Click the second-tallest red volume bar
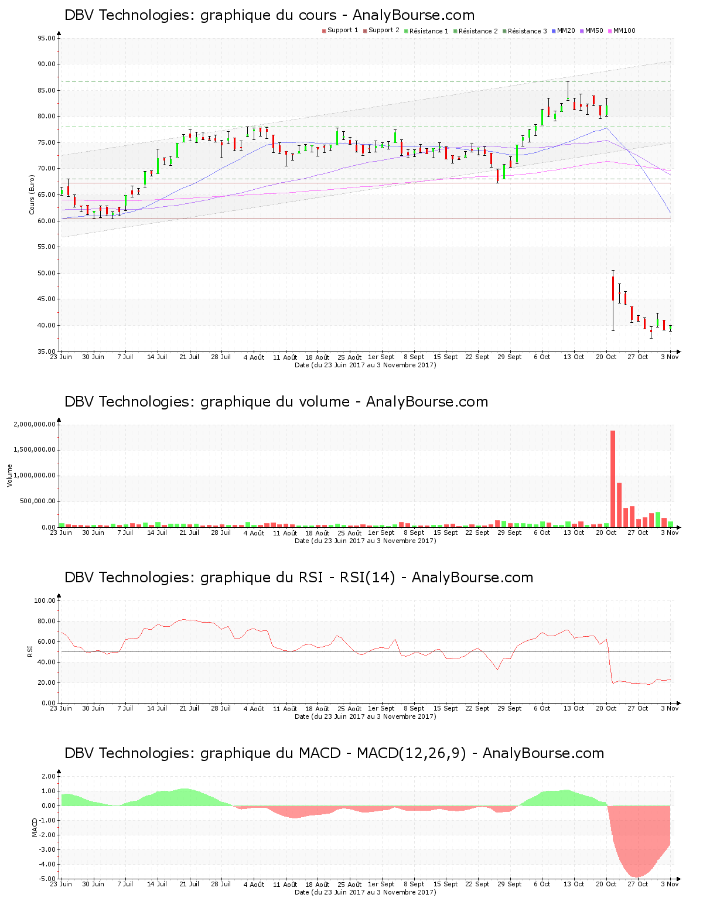The width and height of the screenshot is (703, 908). (619, 505)
